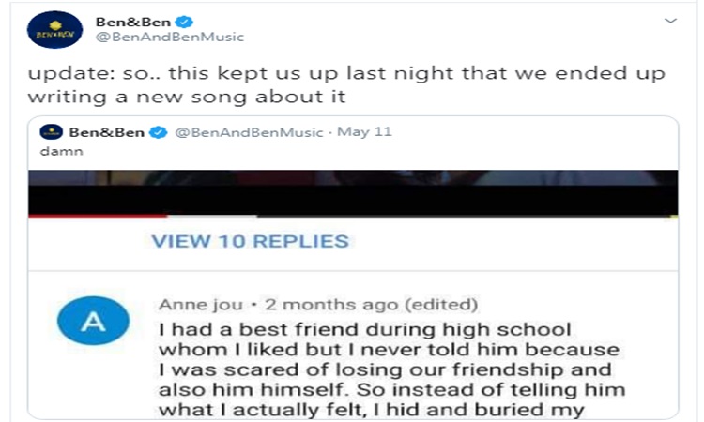Open the tweet options chevron menu
704x422 pixels.
click(x=670, y=20)
